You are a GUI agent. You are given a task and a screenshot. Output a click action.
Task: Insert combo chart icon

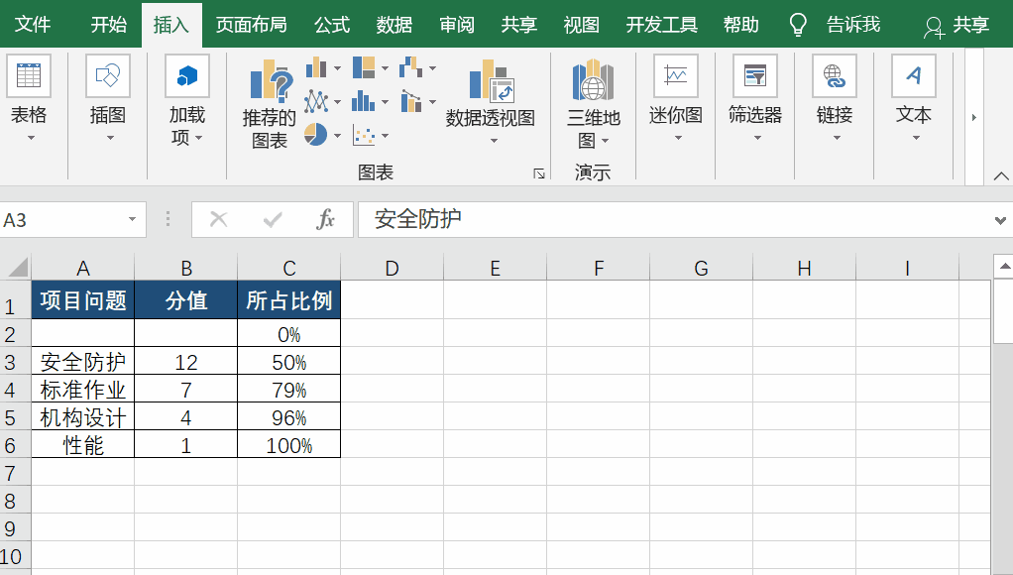[x=411, y=101]
